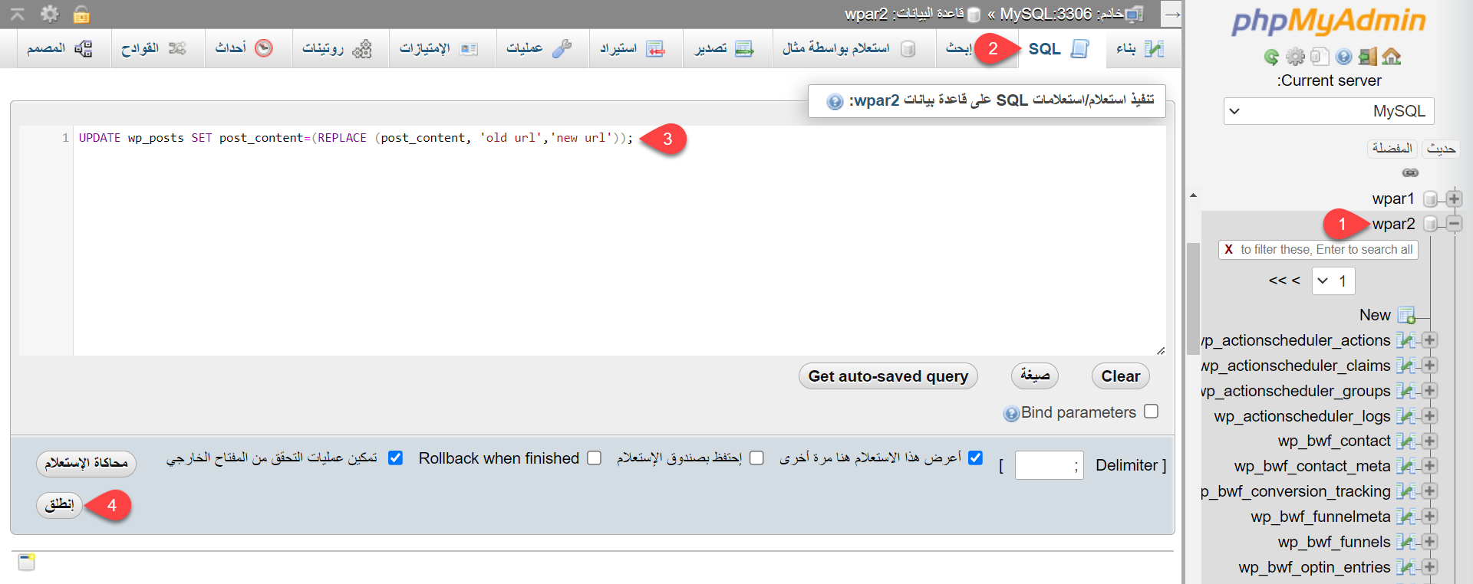Click the page-related lock icon in top bar
Image resolution: width=1473 pixels, height=584 pixels.
point(81,14)
